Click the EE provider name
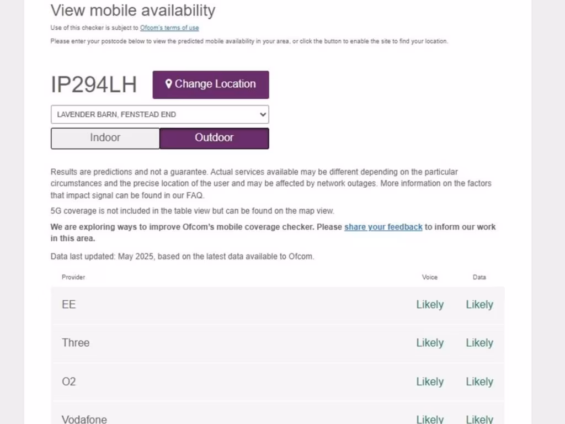 coord(69,305)
